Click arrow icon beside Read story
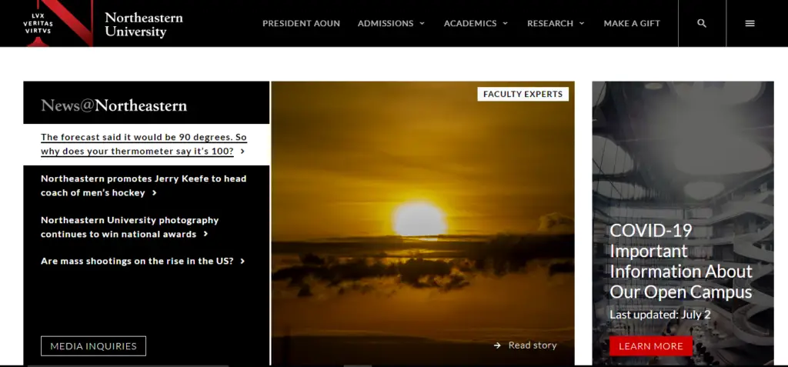The image size is (788, 367). [x=497, y=345]
